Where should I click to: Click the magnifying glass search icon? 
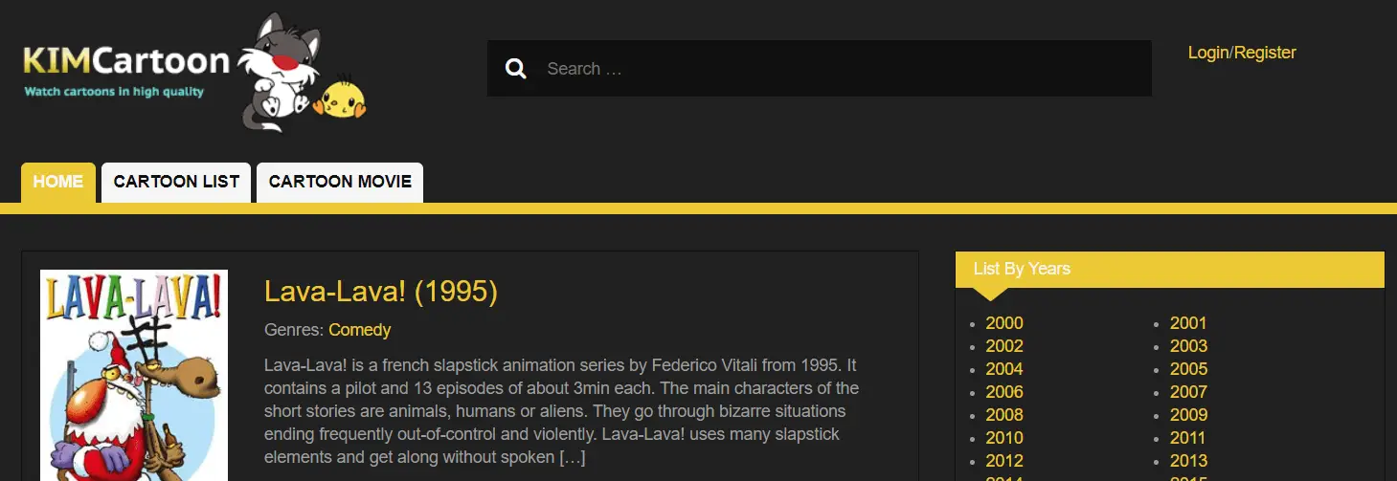(516, 68)
